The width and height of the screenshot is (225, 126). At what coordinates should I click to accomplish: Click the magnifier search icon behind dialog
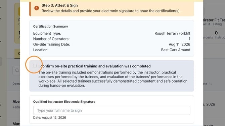17,70
